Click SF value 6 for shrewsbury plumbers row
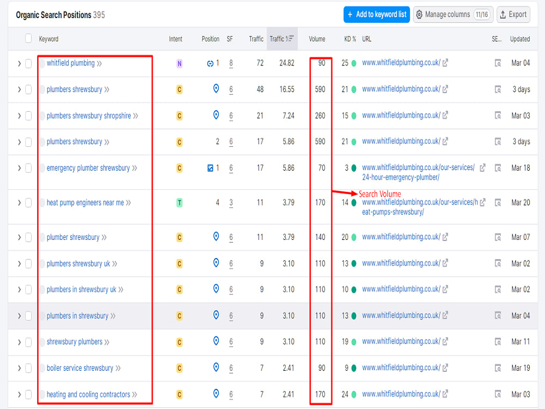 point(231,342)
